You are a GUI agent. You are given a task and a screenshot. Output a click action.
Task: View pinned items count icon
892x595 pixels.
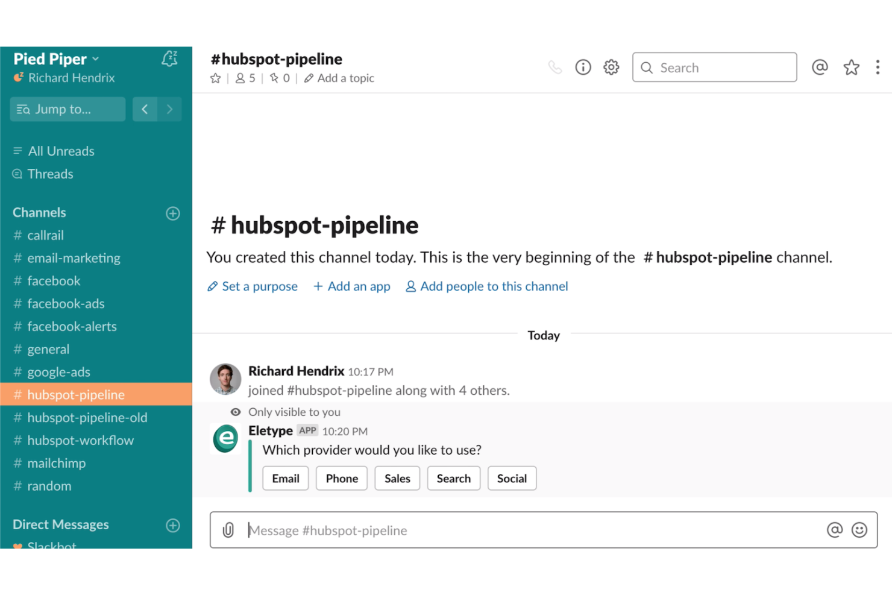279,78
